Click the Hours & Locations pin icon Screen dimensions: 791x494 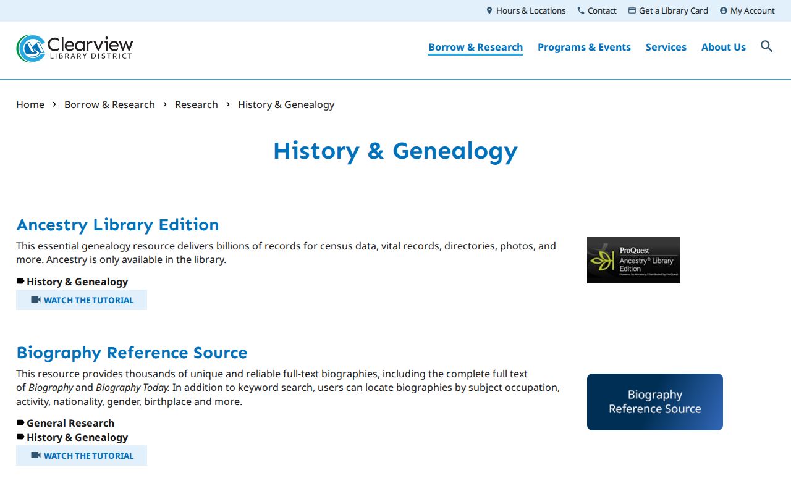[489, 10]
